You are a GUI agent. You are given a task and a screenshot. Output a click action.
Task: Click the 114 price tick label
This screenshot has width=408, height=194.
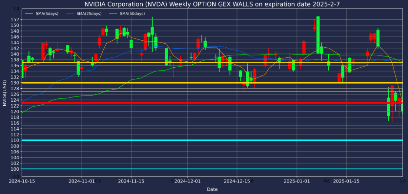pos(15,129)
